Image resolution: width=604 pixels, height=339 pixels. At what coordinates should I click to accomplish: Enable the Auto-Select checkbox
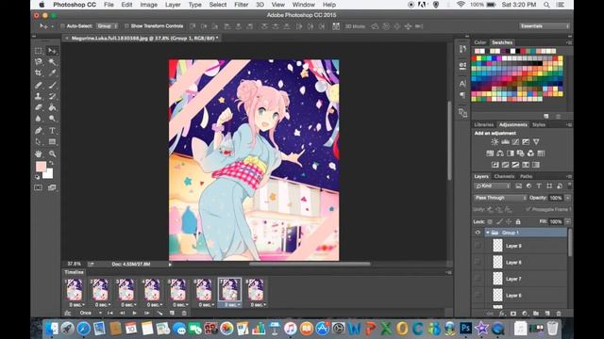62,26
